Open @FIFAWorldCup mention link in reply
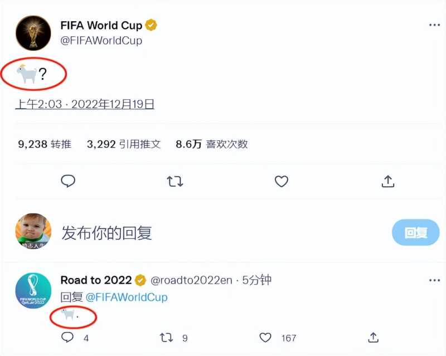Image resolution: width=446 pixels, height=356 pixels. [x=127, y=298]
